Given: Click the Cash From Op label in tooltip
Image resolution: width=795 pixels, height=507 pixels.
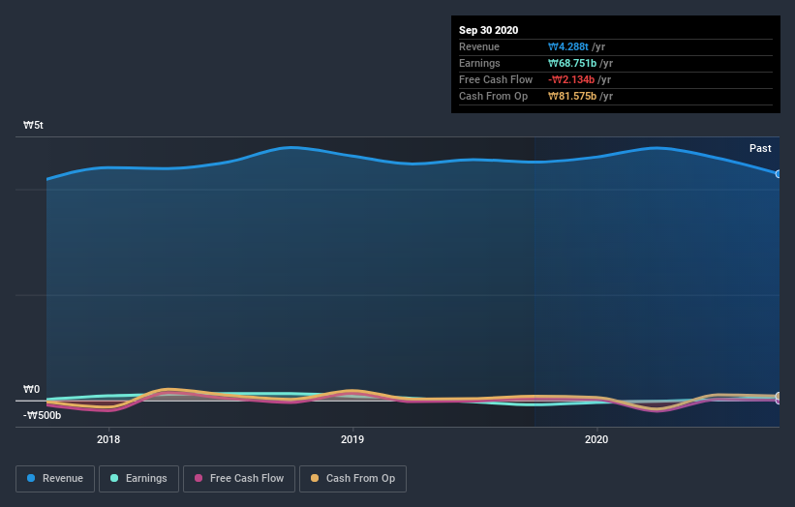Looking at the screenshot, I should pos(493,96).
